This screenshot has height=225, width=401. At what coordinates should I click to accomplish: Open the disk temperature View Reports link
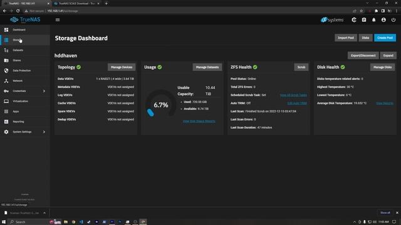[385, 103]
